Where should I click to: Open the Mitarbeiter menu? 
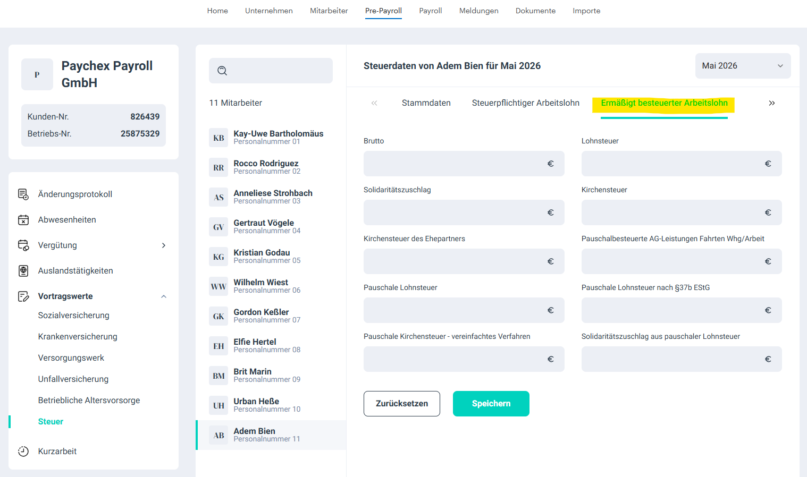329,11
